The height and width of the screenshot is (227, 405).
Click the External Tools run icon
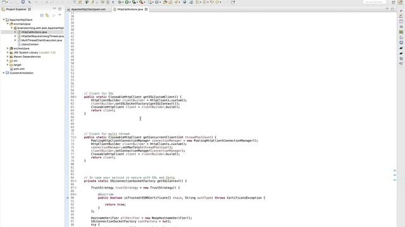tap(141, 2)
